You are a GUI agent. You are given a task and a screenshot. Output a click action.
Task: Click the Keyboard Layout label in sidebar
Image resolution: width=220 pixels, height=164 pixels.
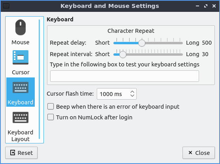21,136
